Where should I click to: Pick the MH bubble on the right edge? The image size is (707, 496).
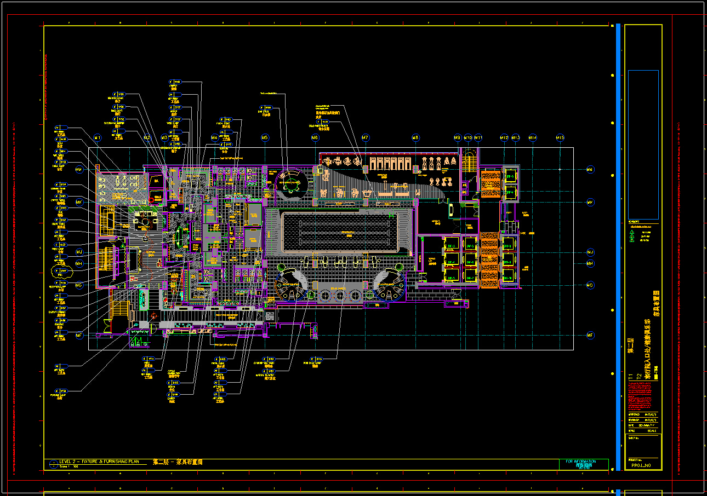[x=590, y=263]
